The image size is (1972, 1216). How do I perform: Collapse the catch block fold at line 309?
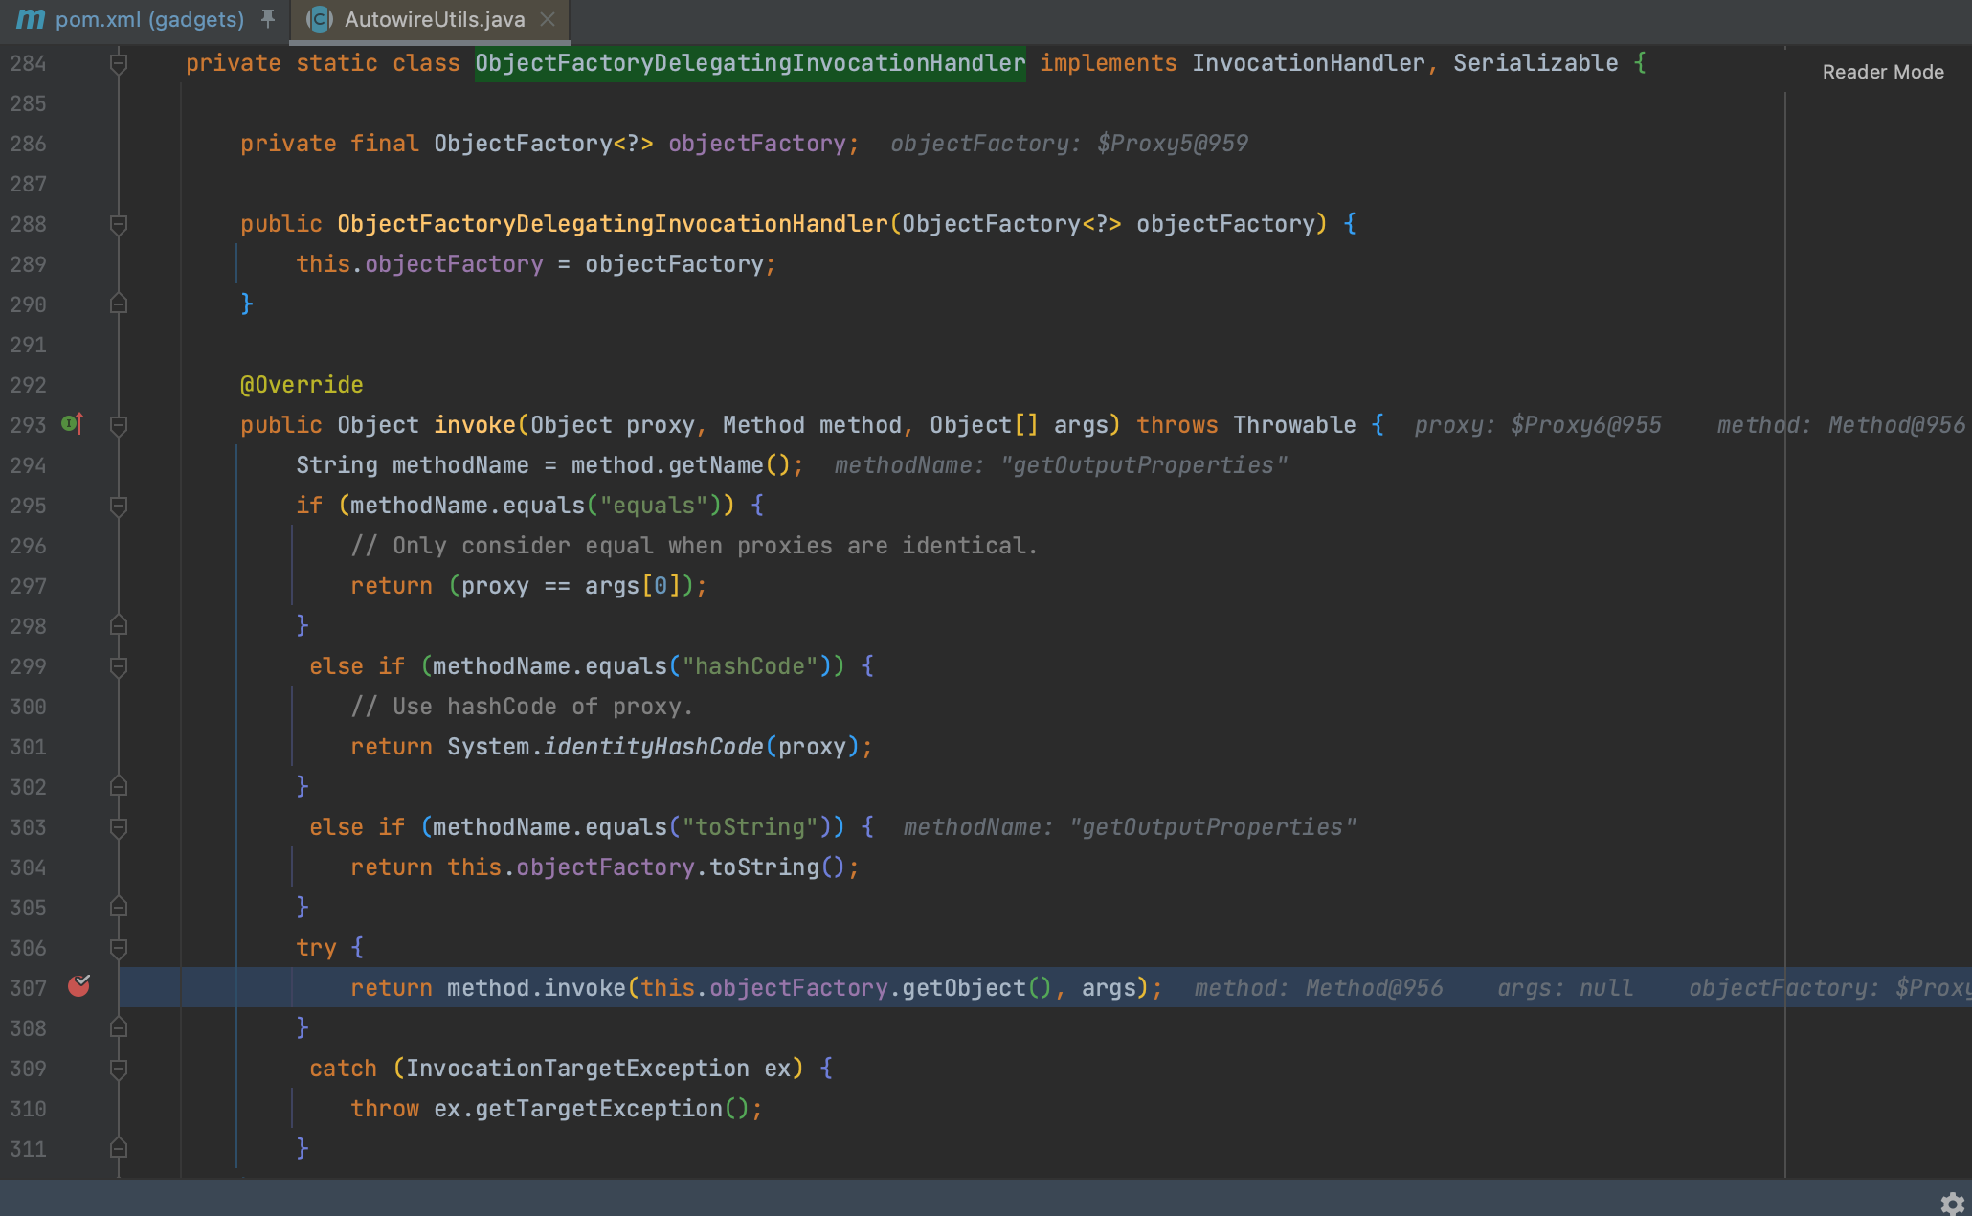119,1070
